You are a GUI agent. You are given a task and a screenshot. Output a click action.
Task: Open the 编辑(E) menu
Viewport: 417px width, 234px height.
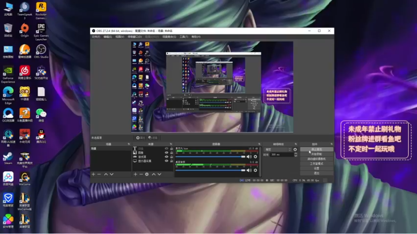pyautogui.click(x=107, y=37)
